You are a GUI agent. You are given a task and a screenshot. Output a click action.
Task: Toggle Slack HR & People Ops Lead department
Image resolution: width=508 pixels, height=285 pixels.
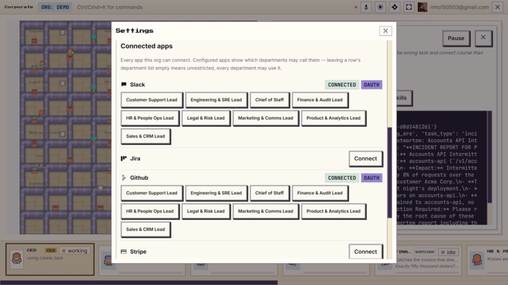(149, 118)
